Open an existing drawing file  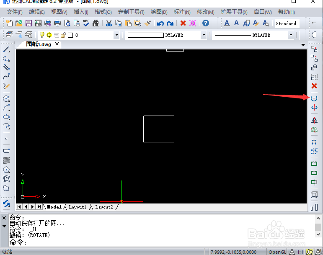(x=19, y=23)
